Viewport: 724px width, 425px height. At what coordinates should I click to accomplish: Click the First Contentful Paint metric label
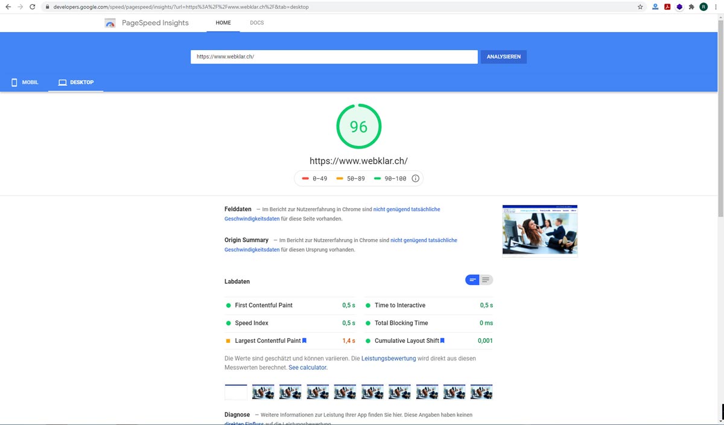(264, 305)
